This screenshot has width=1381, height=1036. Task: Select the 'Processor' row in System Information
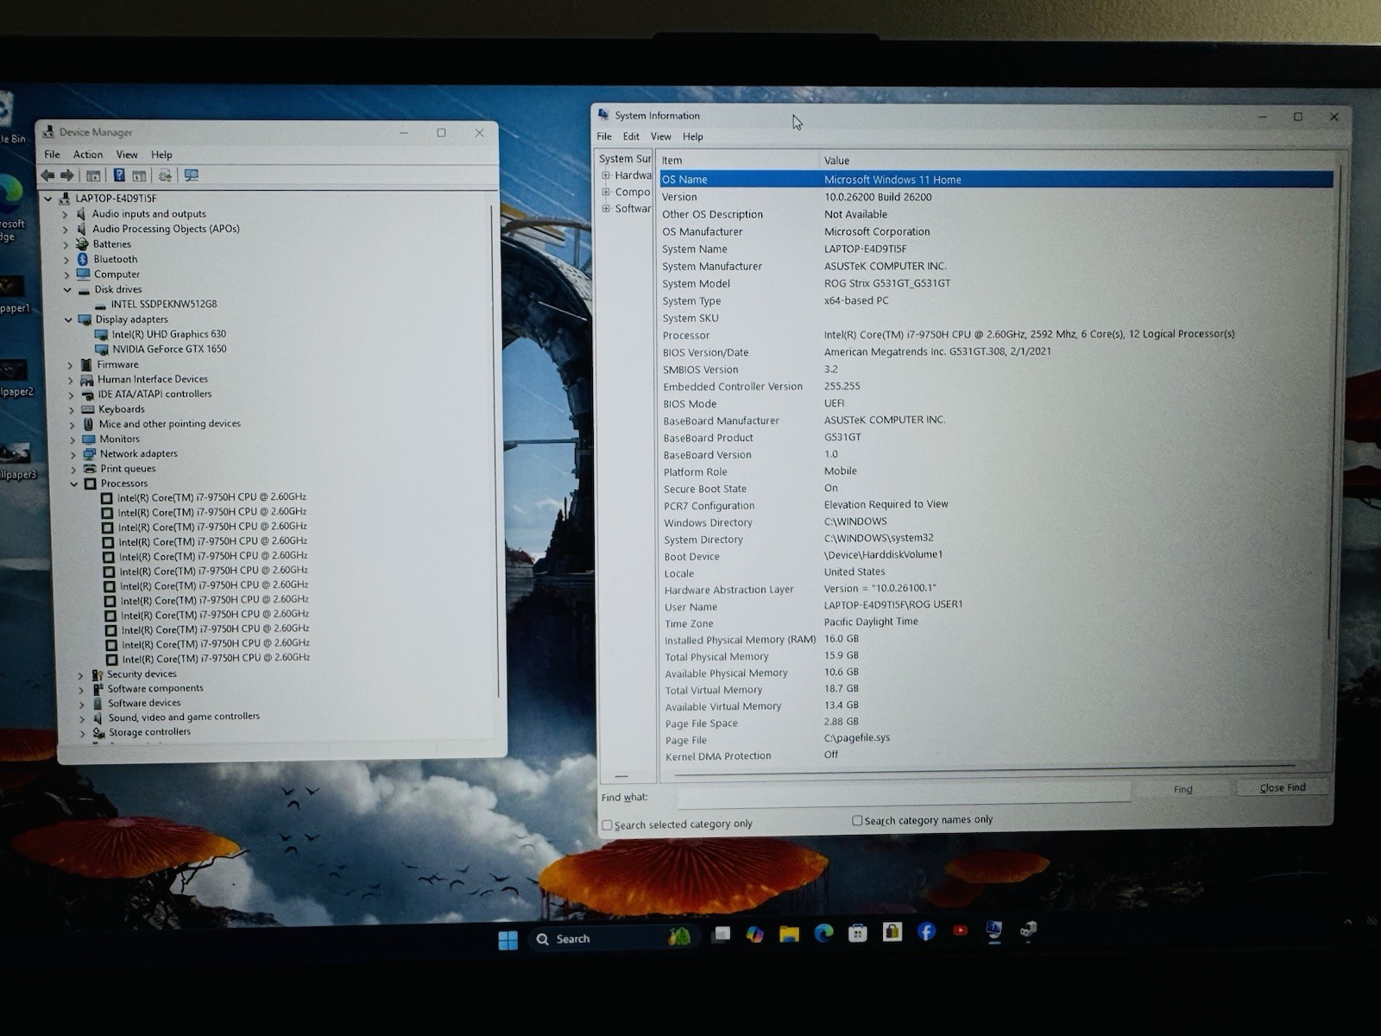(x=996, y=335)
